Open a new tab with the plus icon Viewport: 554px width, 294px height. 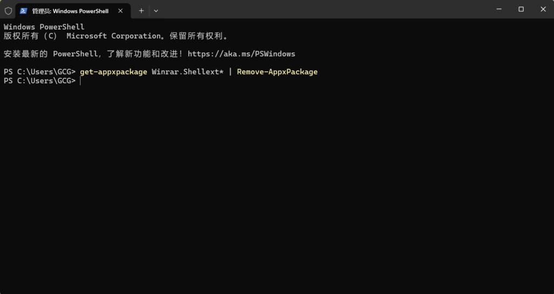[x=141, y=11]
